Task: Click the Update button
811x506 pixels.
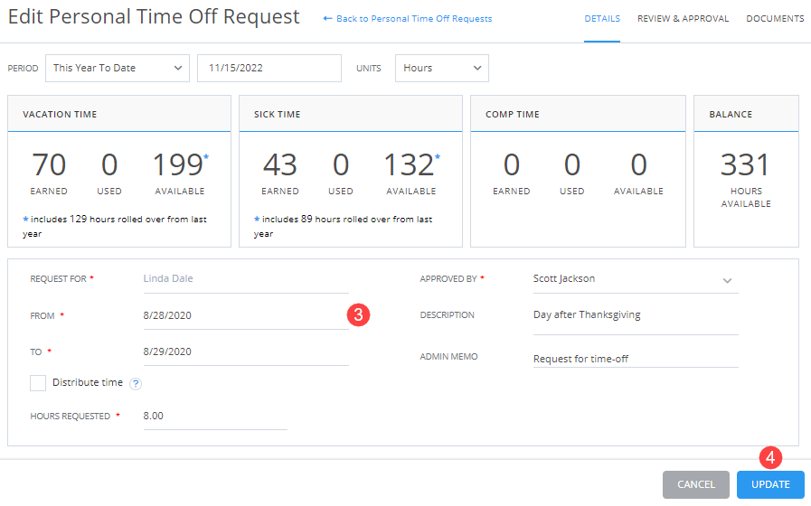Action: 770,485
